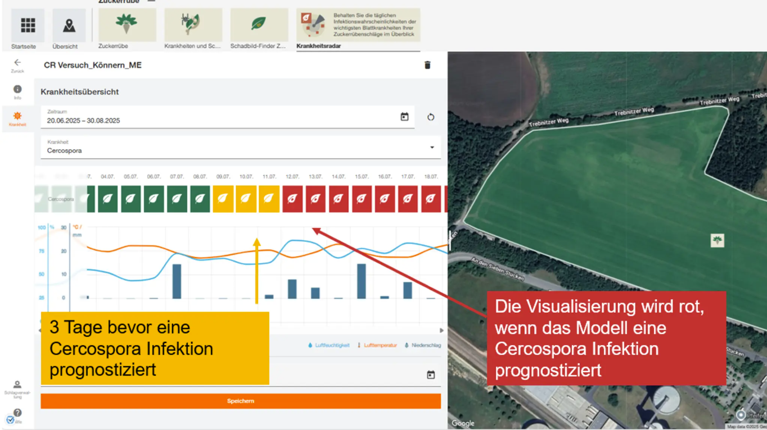Select red Cercospora status for 15.07.
This screenshot has width=767, height=430.
click(x=362, y=199)
